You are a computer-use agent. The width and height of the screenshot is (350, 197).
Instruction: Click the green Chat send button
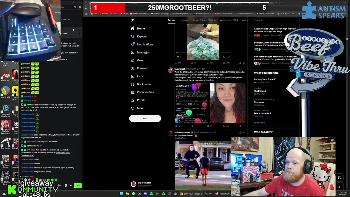[78, 186]
